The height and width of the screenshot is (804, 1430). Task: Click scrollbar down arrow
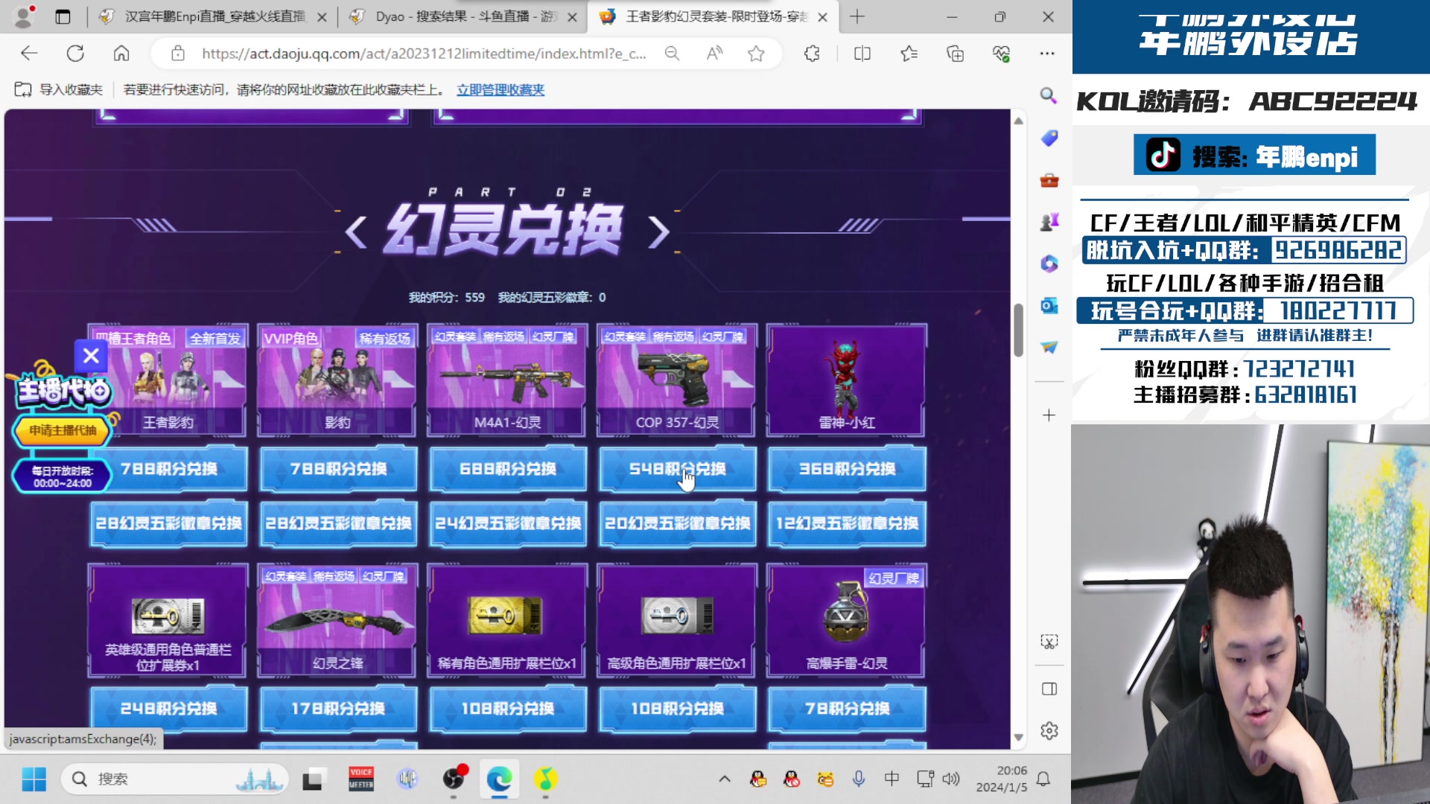coord(1018,737)
